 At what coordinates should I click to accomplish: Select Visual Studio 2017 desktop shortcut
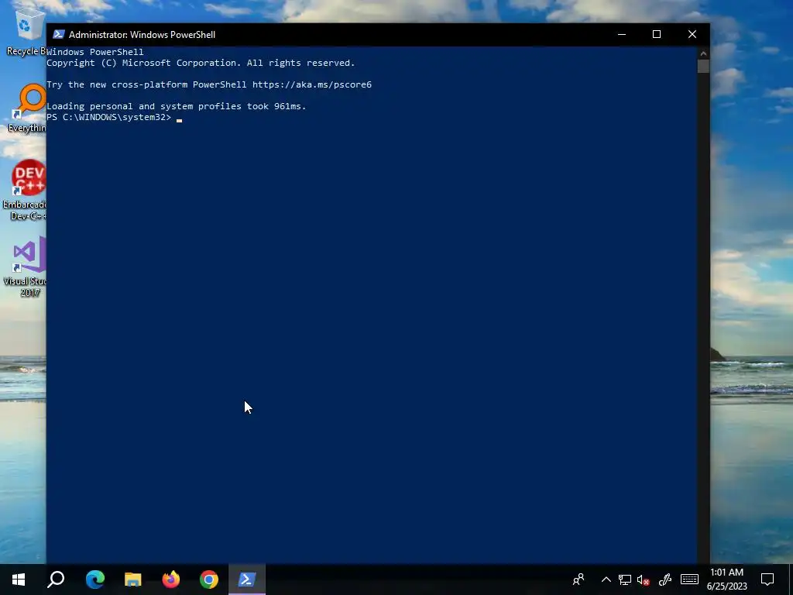[26, 267]
